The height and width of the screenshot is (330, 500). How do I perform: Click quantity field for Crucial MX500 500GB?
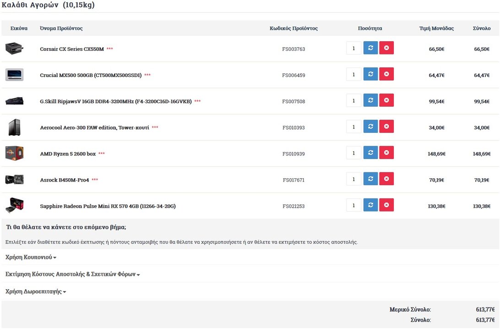(353, 74)
